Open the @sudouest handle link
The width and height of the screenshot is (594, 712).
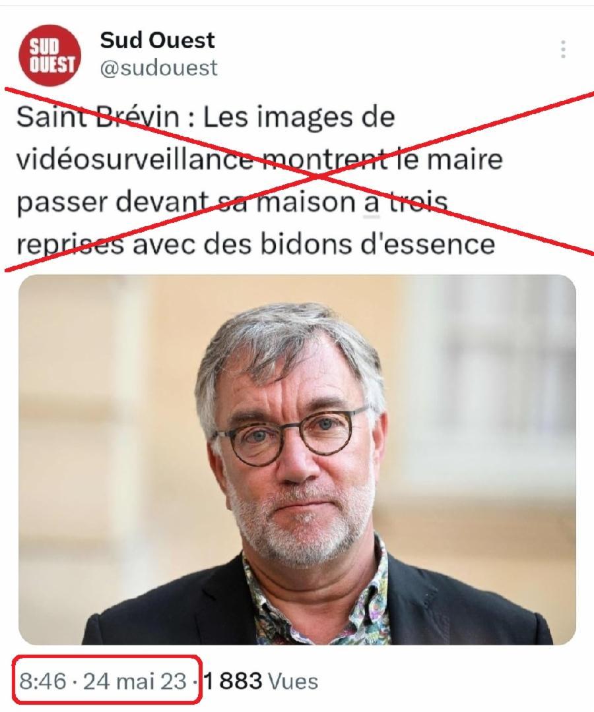tap(158, 68)
